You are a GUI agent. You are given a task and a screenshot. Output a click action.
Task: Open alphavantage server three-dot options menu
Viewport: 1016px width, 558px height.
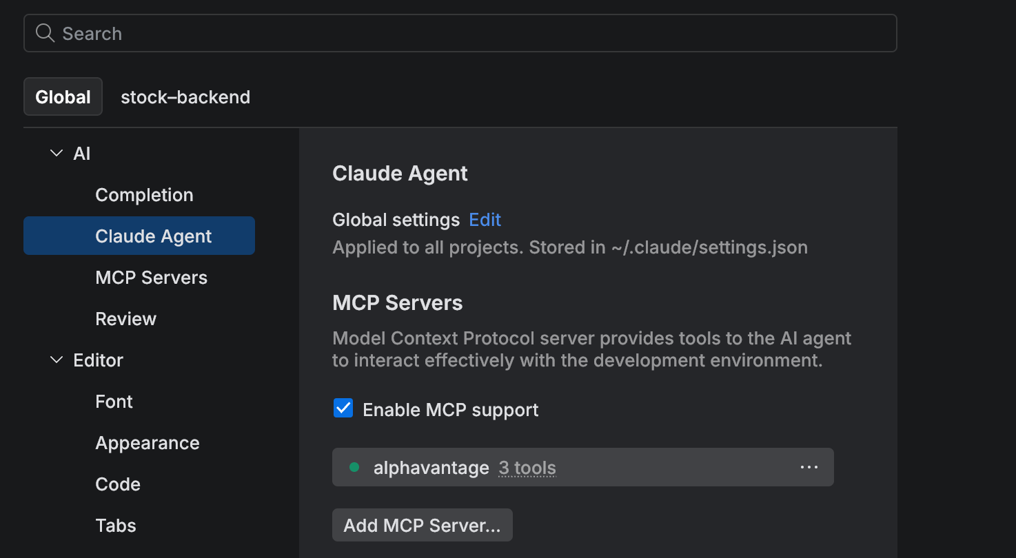tap(809, 467)
